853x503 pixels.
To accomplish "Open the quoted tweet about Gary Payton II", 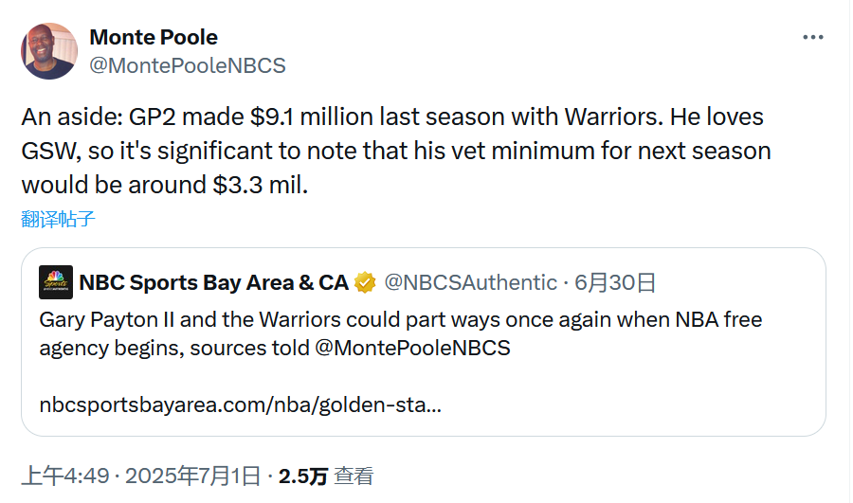I will click(x=424, y=342).
